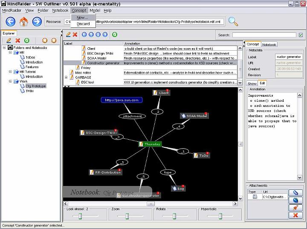This screenshot has height=229, width=307.
Task: Click the Explorer pencil edit icon
Action: click(9, 40)
